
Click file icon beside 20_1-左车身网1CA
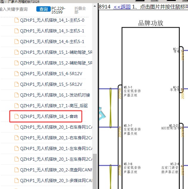(x=17, y=148)
